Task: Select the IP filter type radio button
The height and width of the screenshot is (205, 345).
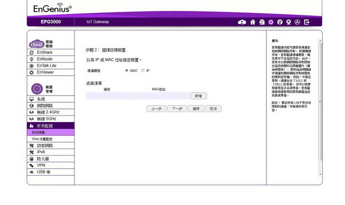Action: 143,71
